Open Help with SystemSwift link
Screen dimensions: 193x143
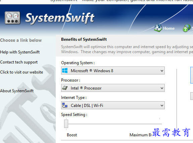pos(20,52)
